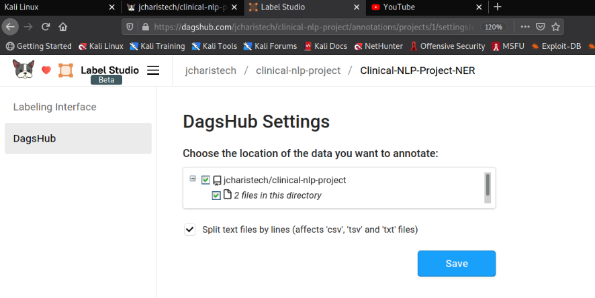Click the 120% zoom level indicator

pos(494,27)
